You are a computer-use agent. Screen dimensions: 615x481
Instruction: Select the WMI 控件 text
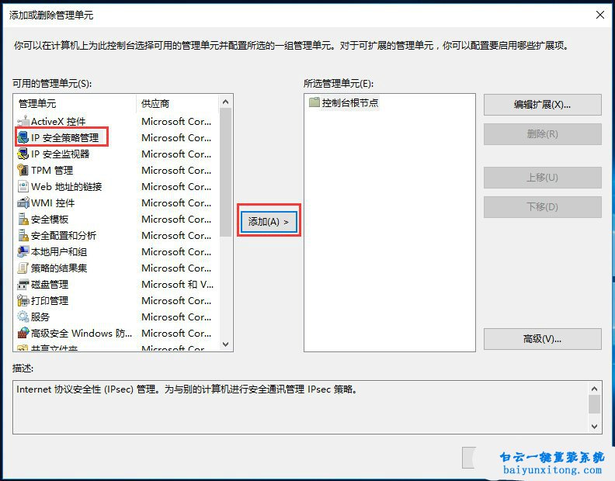pyautogui.click(x=53, y=202)
